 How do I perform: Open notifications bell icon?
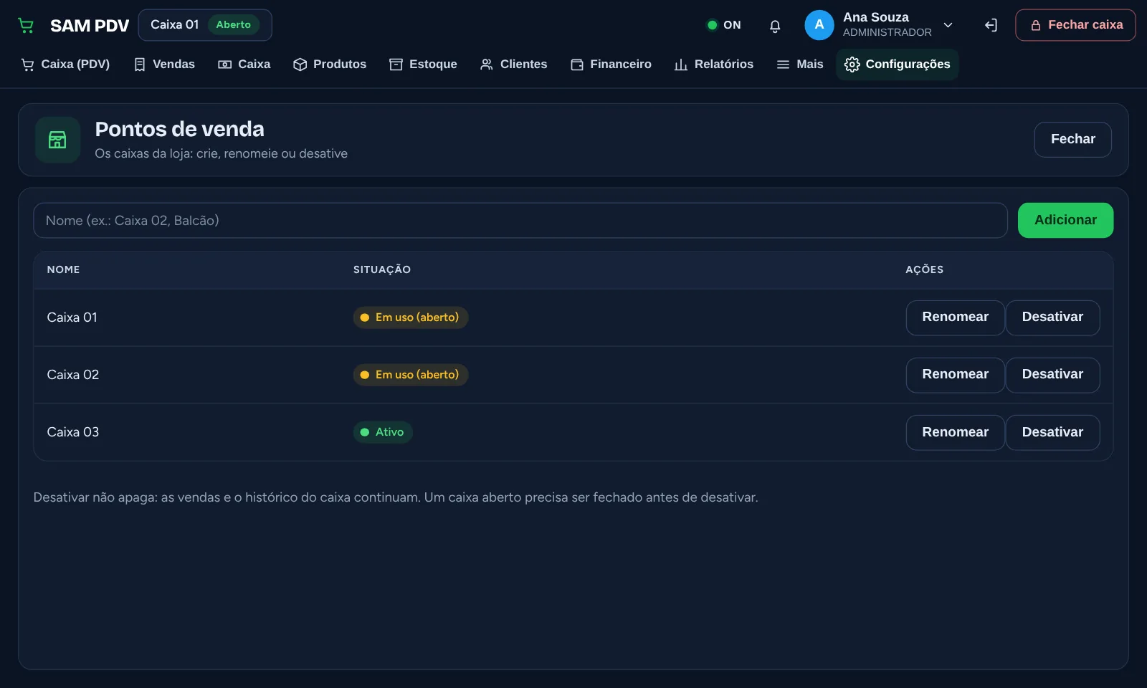coord(775,26)
